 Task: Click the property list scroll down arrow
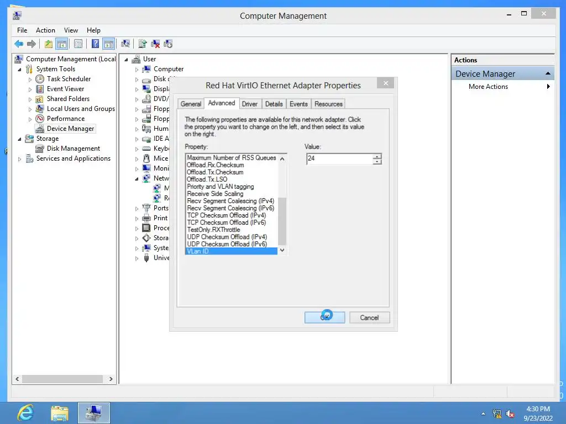pos(282,250)
